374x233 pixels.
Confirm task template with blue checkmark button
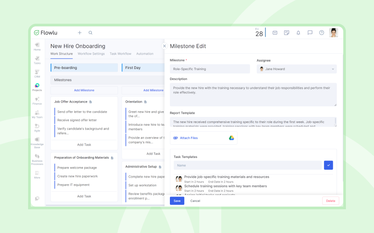[x=328, y=165]
